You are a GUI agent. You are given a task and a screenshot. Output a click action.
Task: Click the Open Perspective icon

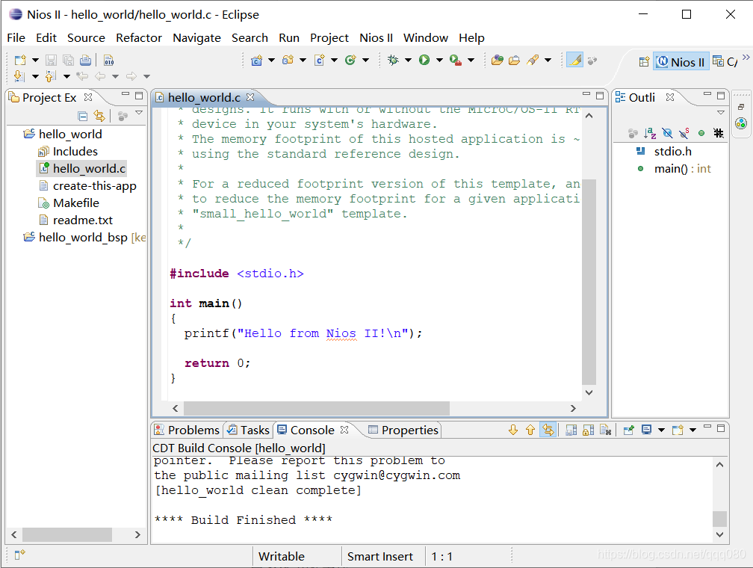pos(644,61)
